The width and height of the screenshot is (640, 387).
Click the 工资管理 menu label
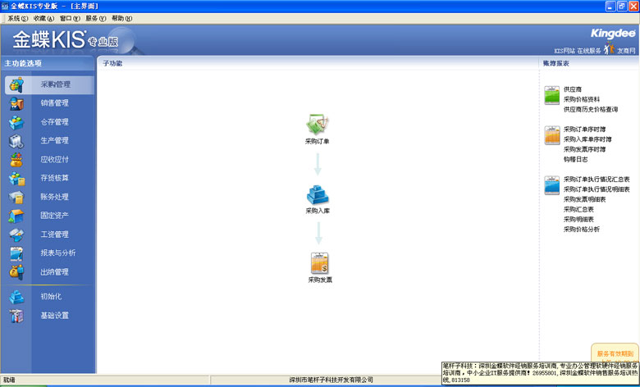(x=55, y=234)
